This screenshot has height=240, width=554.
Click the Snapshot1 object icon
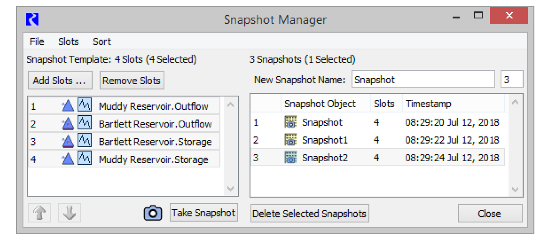(291, 140)
